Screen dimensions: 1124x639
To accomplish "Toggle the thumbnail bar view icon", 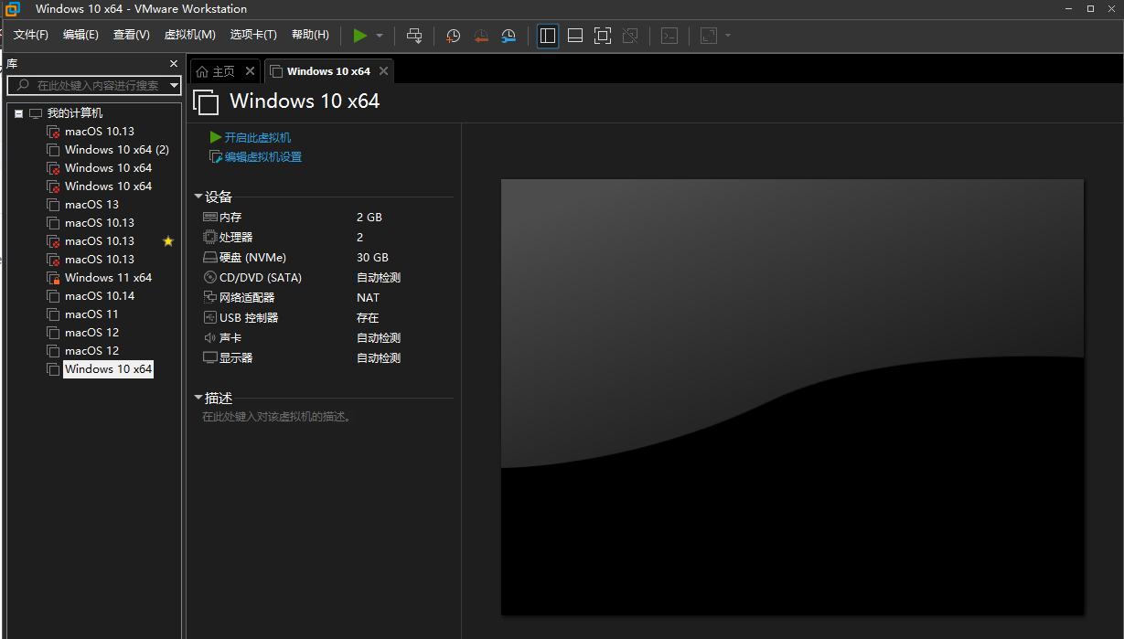I will (575, 36).
